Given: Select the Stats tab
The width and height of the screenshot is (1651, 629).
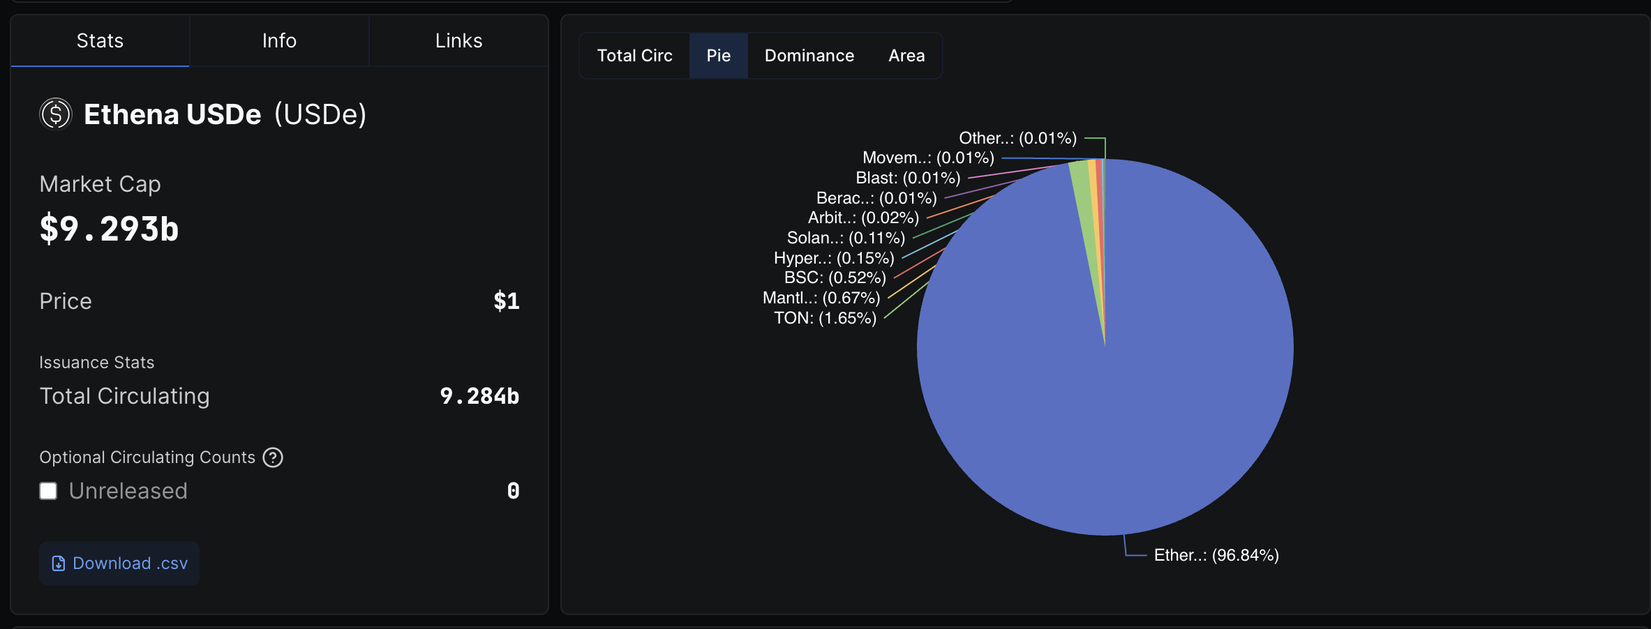Looking at the screenshot, I should tap(100, 40).
